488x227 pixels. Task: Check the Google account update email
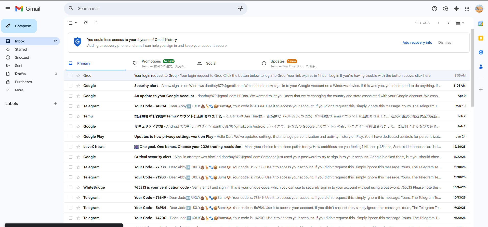point(71,96)
